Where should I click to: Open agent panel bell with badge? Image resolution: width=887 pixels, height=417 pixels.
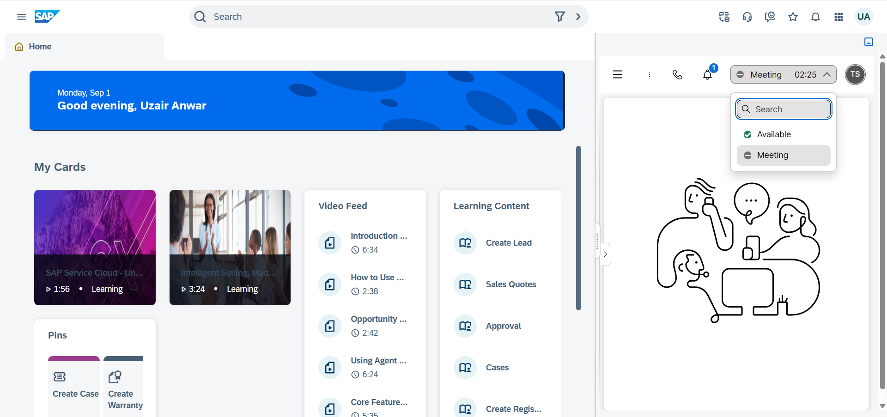click(707, 75)
